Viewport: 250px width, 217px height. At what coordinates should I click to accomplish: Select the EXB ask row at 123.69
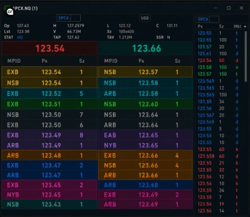click(146, 195)
